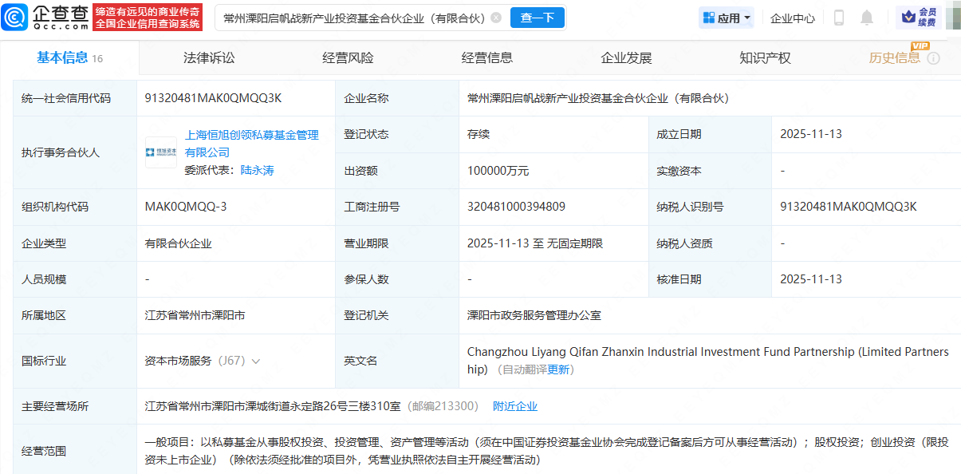Clear the search box text
This screenshot has width=961, height=474.
click(x=496, y=18)
